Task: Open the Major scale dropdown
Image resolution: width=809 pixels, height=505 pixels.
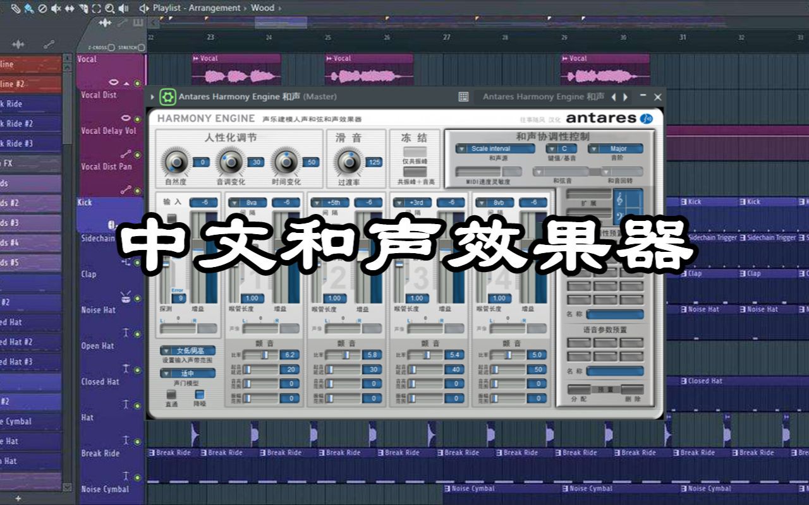Action: pos(616,149)
